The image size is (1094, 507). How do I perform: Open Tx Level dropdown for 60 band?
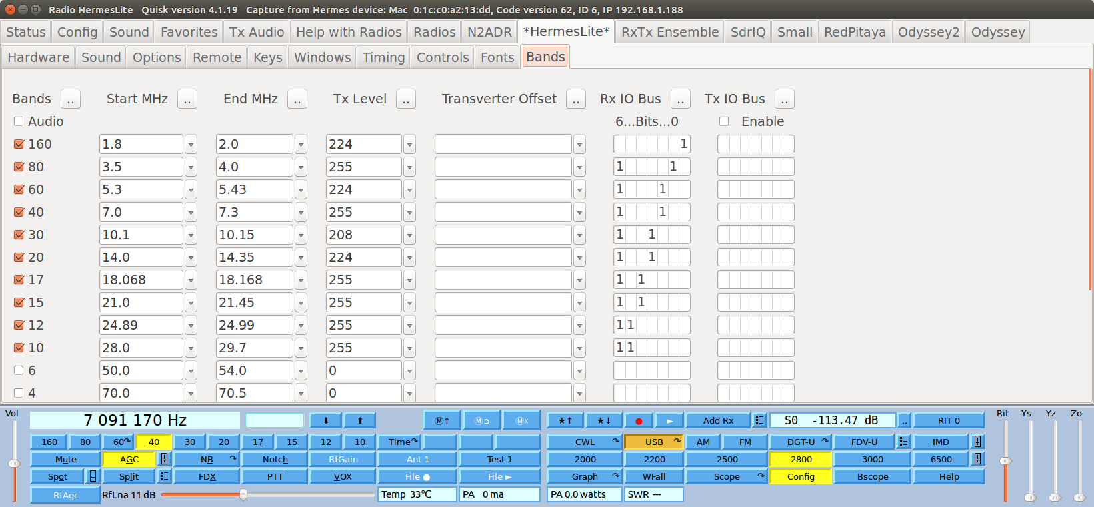410,189
